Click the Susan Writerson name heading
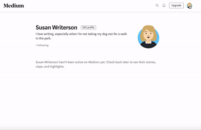 [x=56, y=27]
